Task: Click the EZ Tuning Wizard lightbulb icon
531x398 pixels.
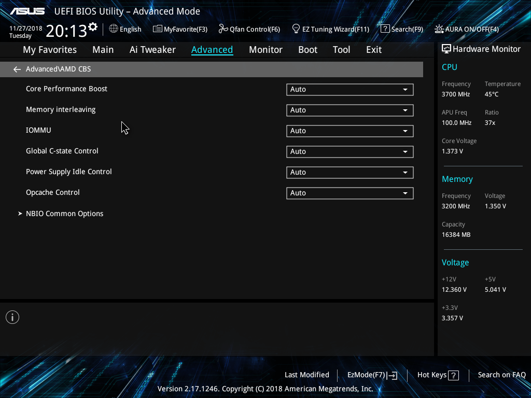Action: coord(296,29)
